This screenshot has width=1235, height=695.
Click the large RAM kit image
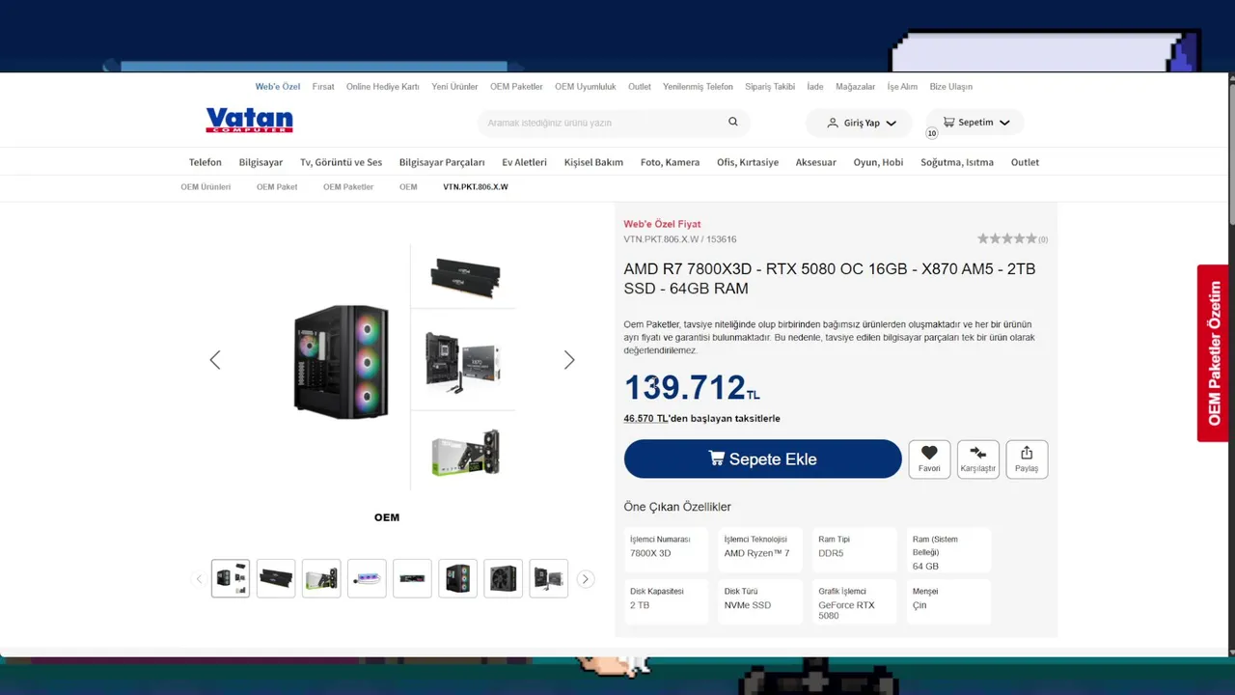coord(465,277)
